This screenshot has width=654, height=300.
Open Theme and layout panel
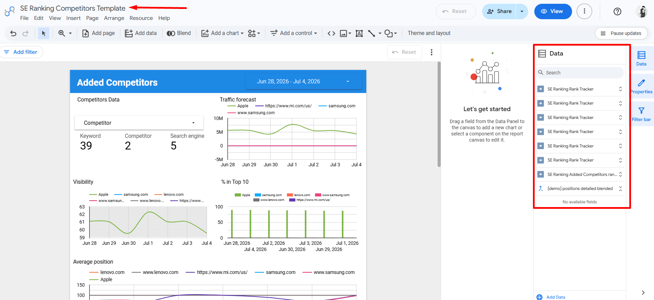click(429, 33)
